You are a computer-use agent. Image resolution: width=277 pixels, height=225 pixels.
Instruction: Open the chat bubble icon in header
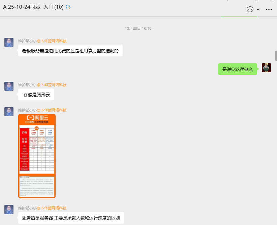pyautogui.click(x=250, y=9)
